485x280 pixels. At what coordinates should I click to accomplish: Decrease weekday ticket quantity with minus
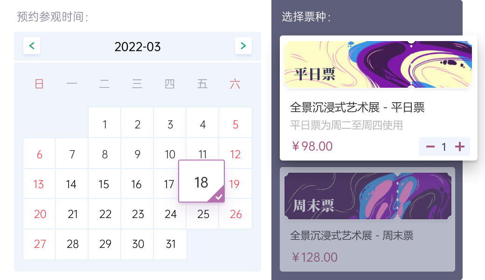pyautogui.click(x=430, y=147)
